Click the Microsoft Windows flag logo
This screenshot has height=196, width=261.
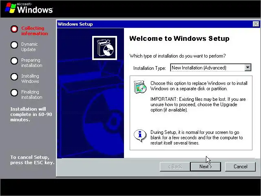point(10,8)
